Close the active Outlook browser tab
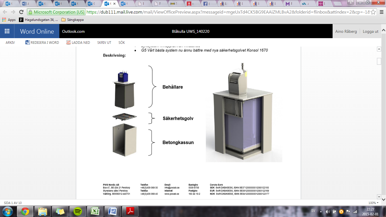 tap(114, 4)
